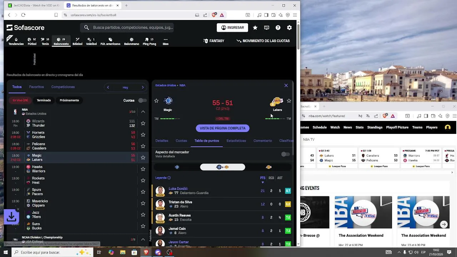This screenshot has height=257, width=457.
Task: Open Windows Start menu
Action: coord(5,252)
